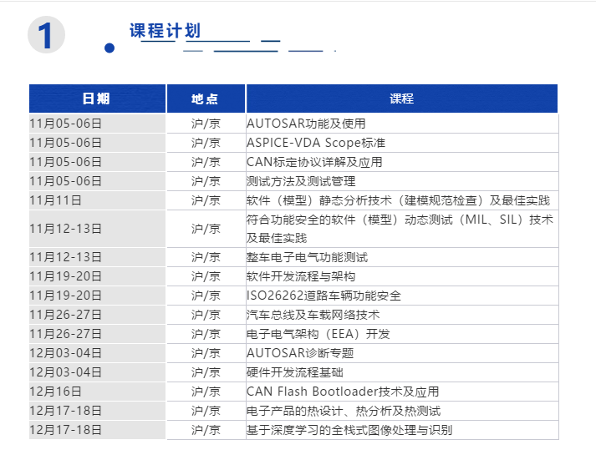Click the course ASPICE-VDA Scope标准
This screenshot has height=470, width=596.
316,143
